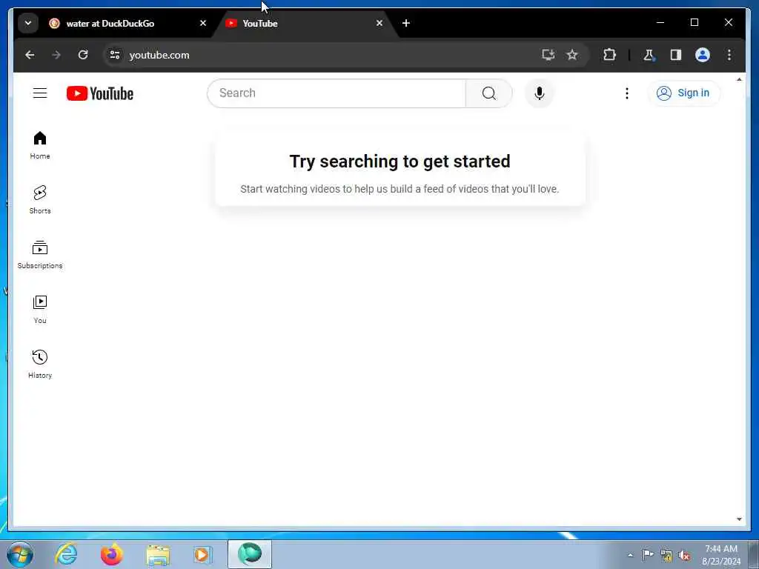The image size is (759, 569).
Task: Open YouTube settings three-dot menu
Action: tap(627, 93)
